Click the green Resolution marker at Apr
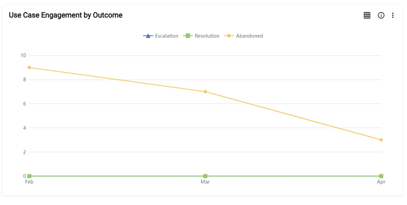 tap(381, 176)
